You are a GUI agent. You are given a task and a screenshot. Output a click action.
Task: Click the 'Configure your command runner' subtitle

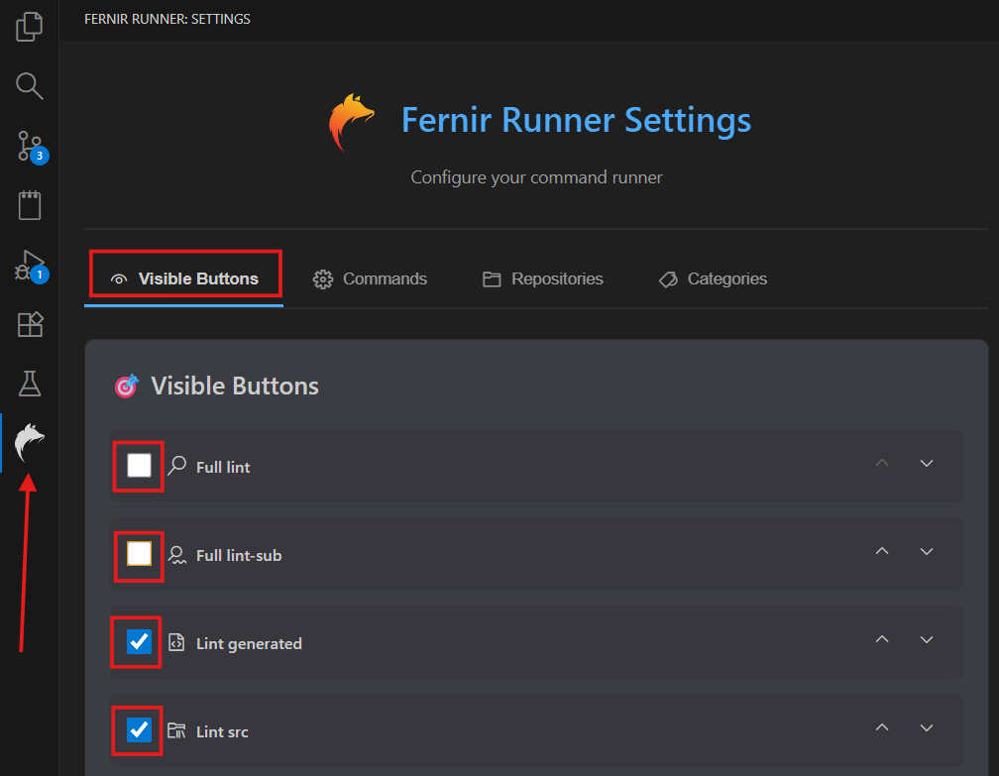(x=536, y=177)
